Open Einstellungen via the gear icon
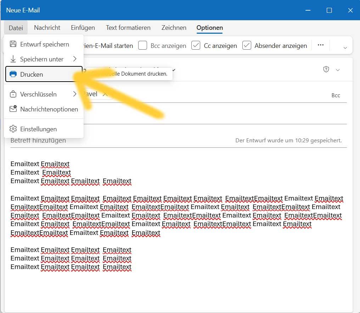Image resolution: width=360 pixels, height=313 pixels. click(x=12, y=129)
